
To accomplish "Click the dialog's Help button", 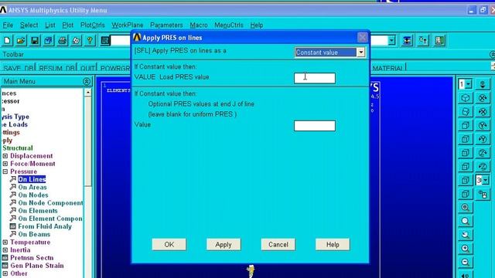I will click(333, 245).
